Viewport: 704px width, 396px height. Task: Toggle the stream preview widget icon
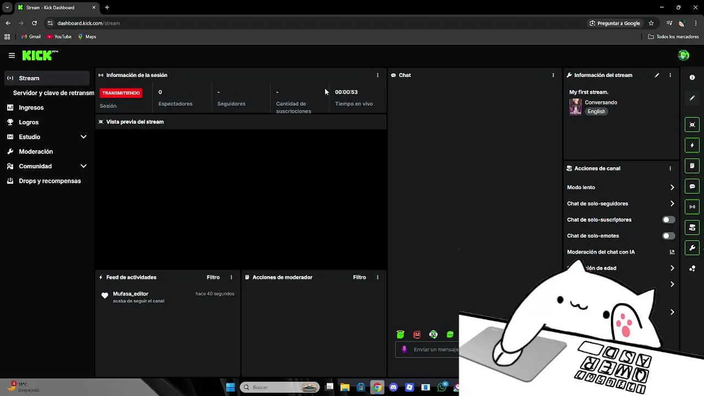tap(692, 125)
